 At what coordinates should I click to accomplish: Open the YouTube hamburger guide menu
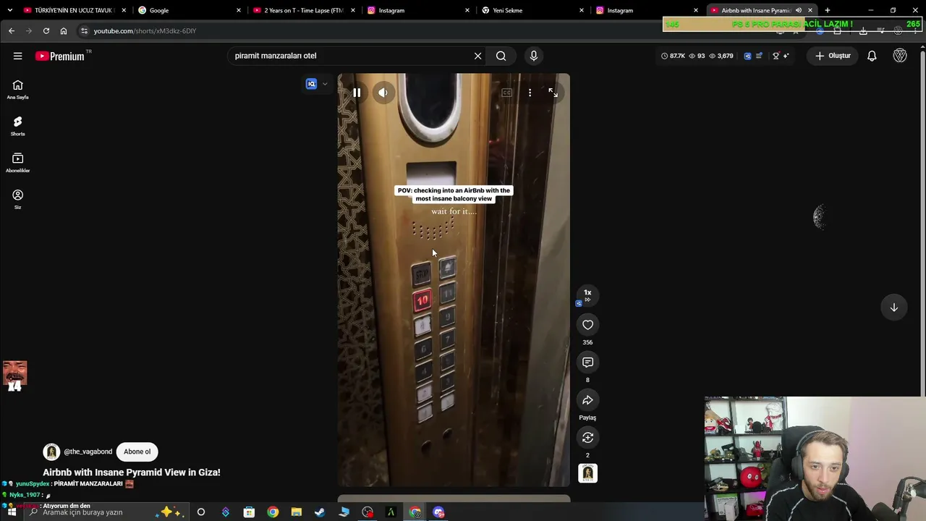(17, 56)
